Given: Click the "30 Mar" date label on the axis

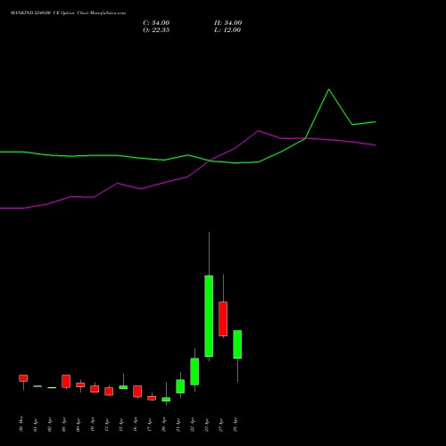Looking at the screenshot, I should pyautogui.click(x=21, y=424).
